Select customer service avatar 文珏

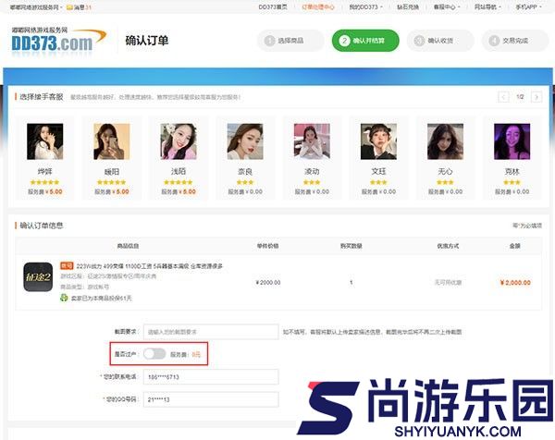378,141
